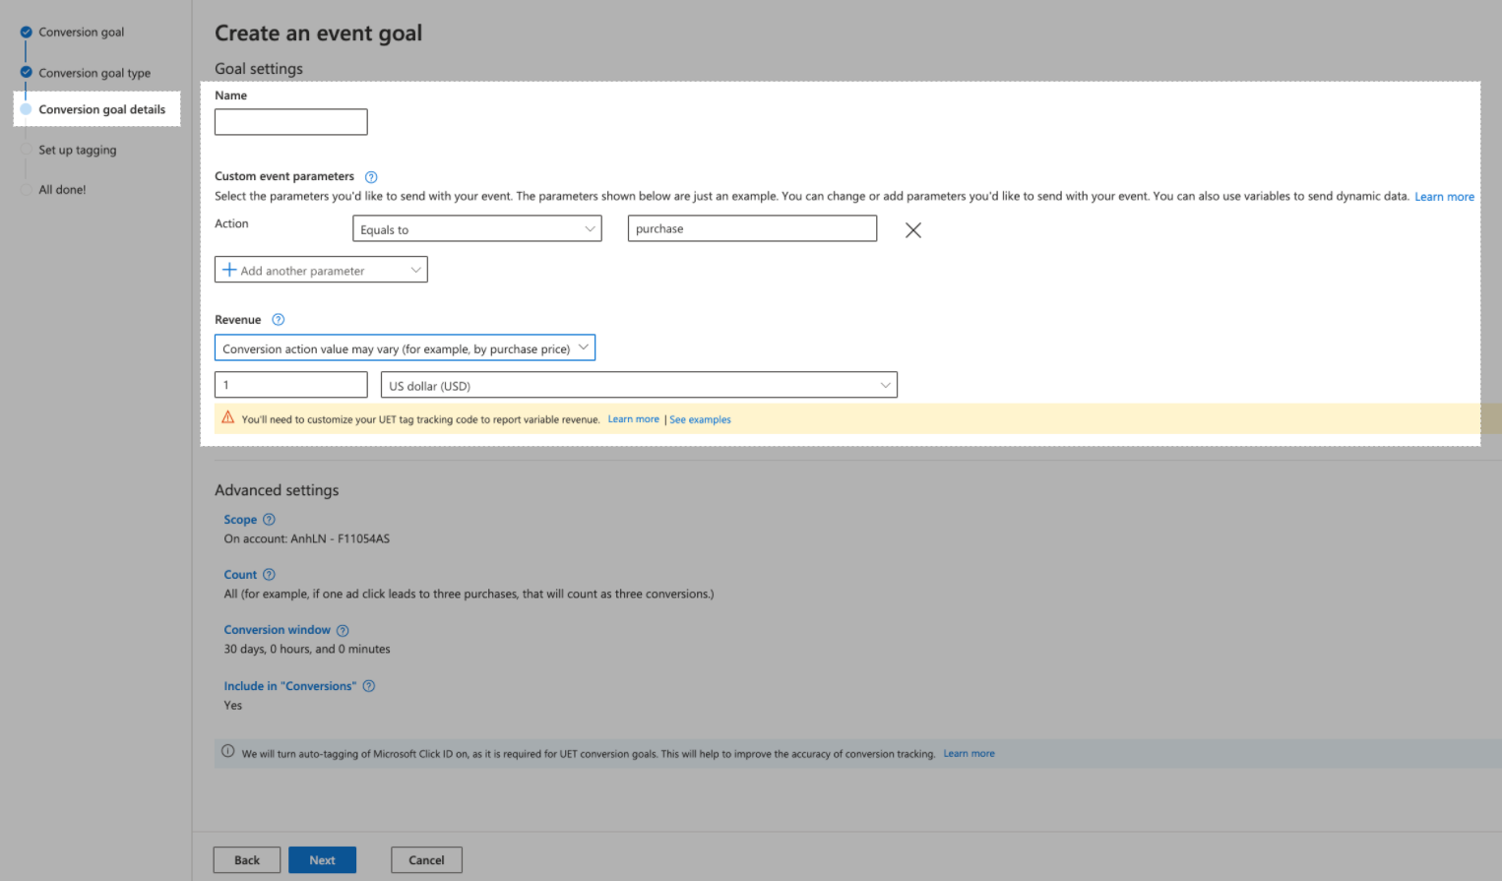Click the Next button
Viewport: 1502px width, 881px height.
pos(322,860)
